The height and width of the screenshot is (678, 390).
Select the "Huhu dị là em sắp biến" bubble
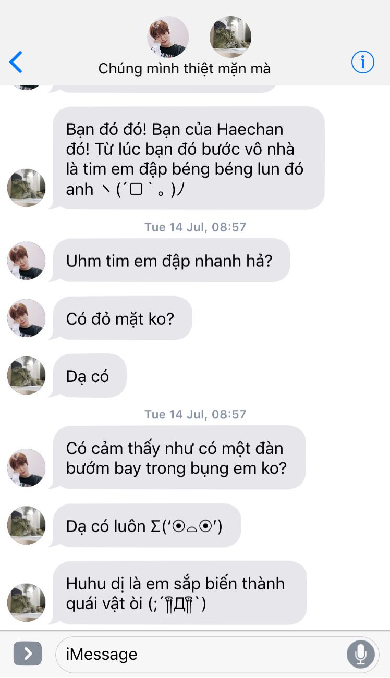click(179, 593)
